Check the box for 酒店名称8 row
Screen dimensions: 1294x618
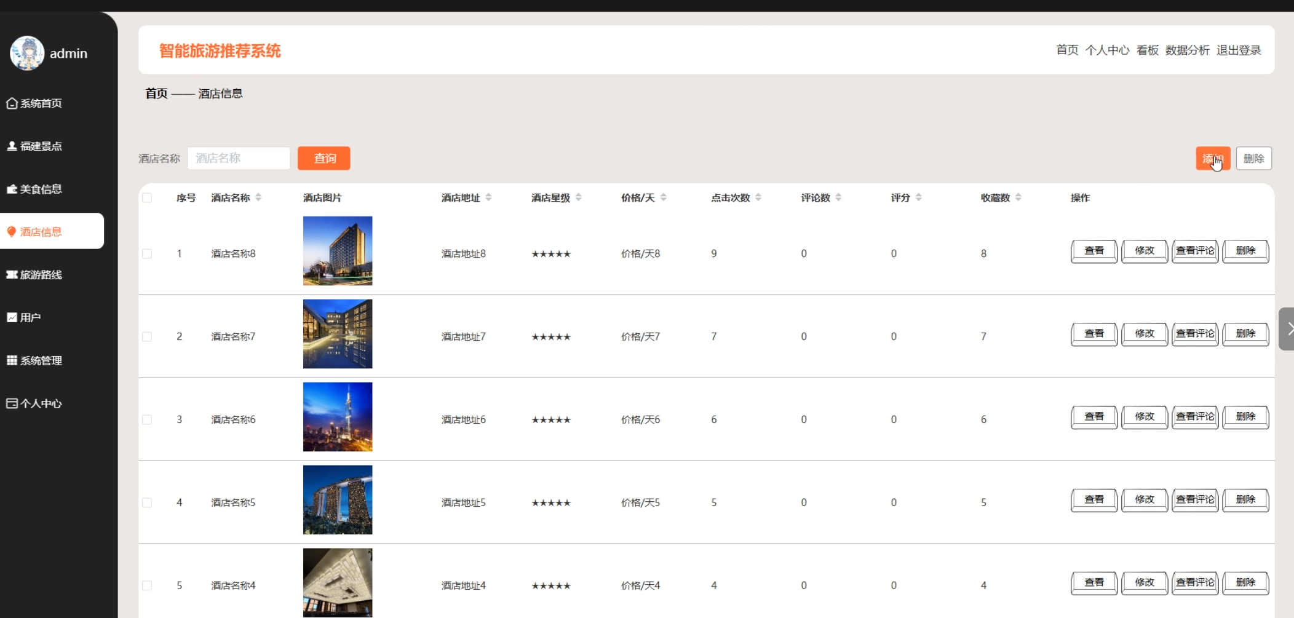point(147,253)
